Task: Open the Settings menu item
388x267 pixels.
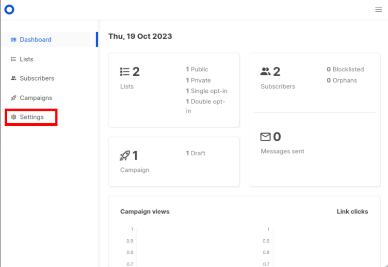Action: [x=32, y=117]
